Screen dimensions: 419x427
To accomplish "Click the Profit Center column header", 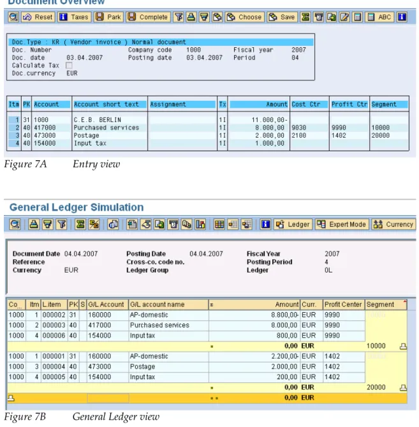I will (343, 304).
